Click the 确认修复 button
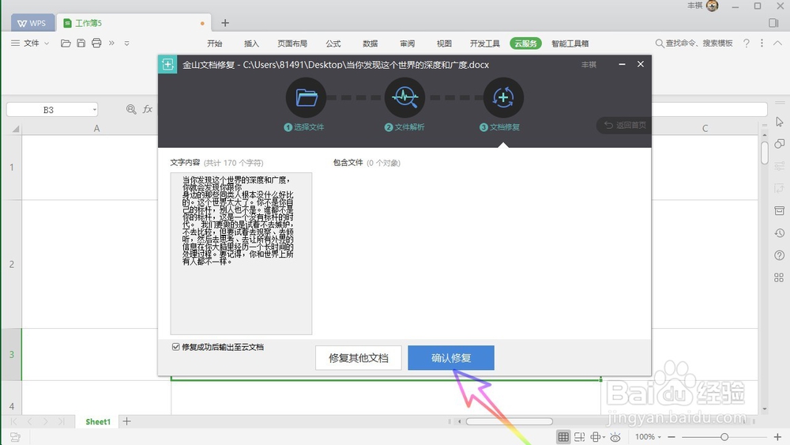The image size is (790, 445). click(x=451, y=358)
